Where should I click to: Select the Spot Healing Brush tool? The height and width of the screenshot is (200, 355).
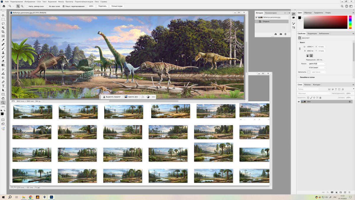[x=3, y=44]
